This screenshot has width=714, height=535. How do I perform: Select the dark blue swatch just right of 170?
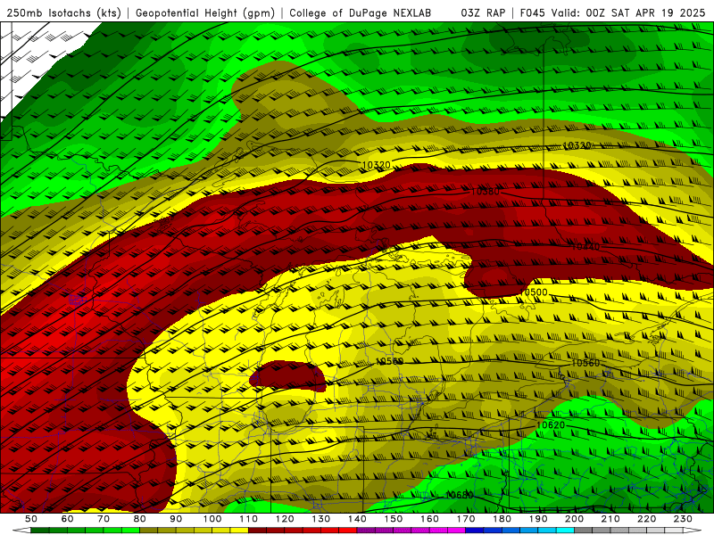475,531
